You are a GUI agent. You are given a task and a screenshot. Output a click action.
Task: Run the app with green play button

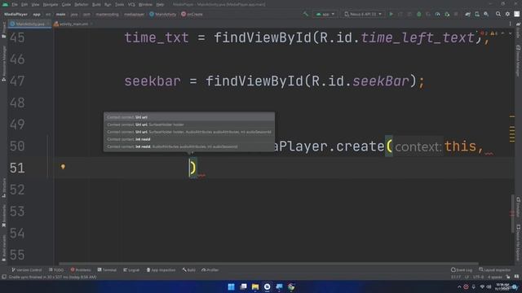pos(391,15)
